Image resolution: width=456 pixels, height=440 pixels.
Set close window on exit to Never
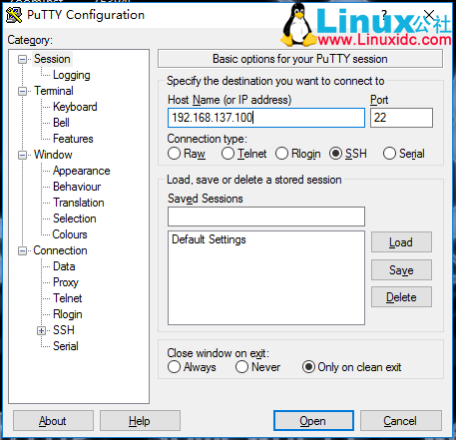[241, 367]
